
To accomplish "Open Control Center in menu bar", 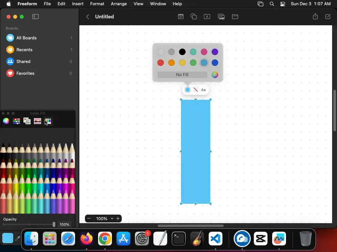I will (x=282, y=4).
